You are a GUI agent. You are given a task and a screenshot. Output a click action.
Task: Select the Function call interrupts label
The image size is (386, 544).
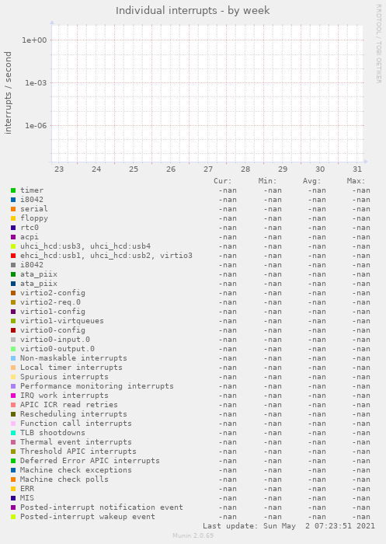(76, 424)
